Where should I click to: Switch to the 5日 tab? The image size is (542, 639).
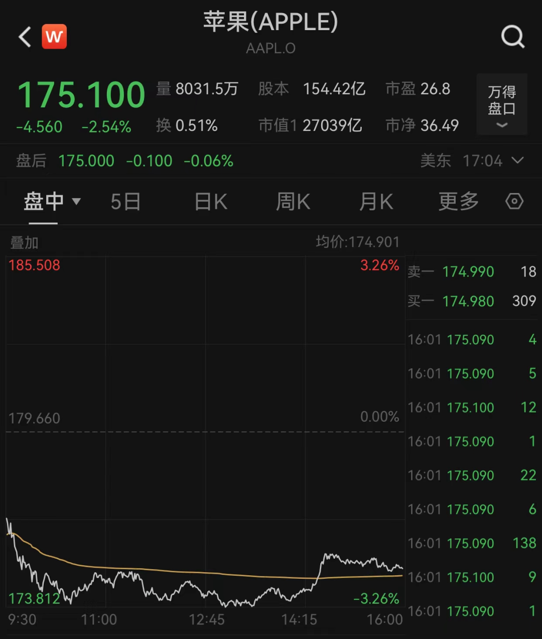[125, 202]
